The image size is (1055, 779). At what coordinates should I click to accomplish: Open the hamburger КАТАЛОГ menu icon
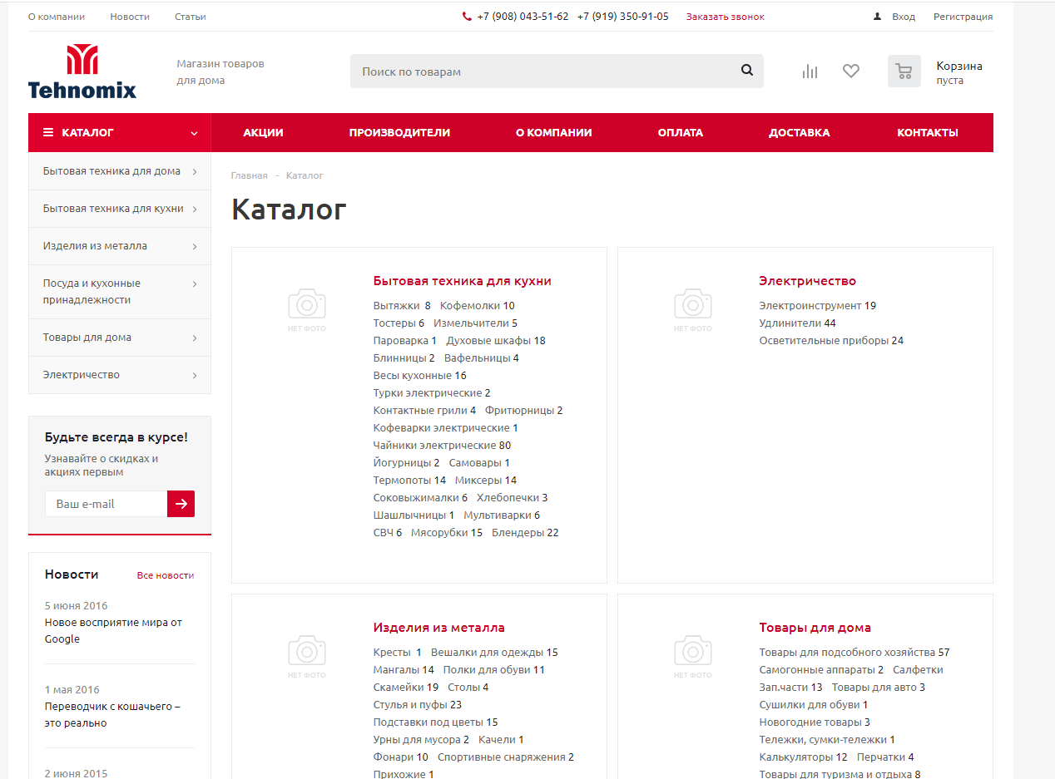tap(47, 132)
